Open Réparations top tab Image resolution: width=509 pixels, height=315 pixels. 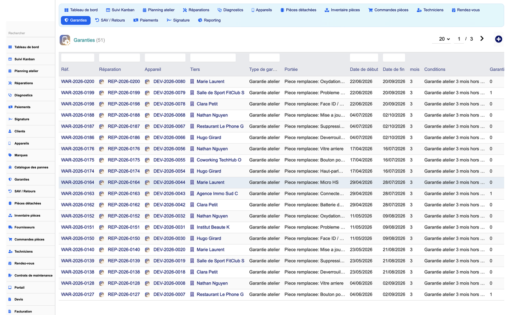(196, 10)
